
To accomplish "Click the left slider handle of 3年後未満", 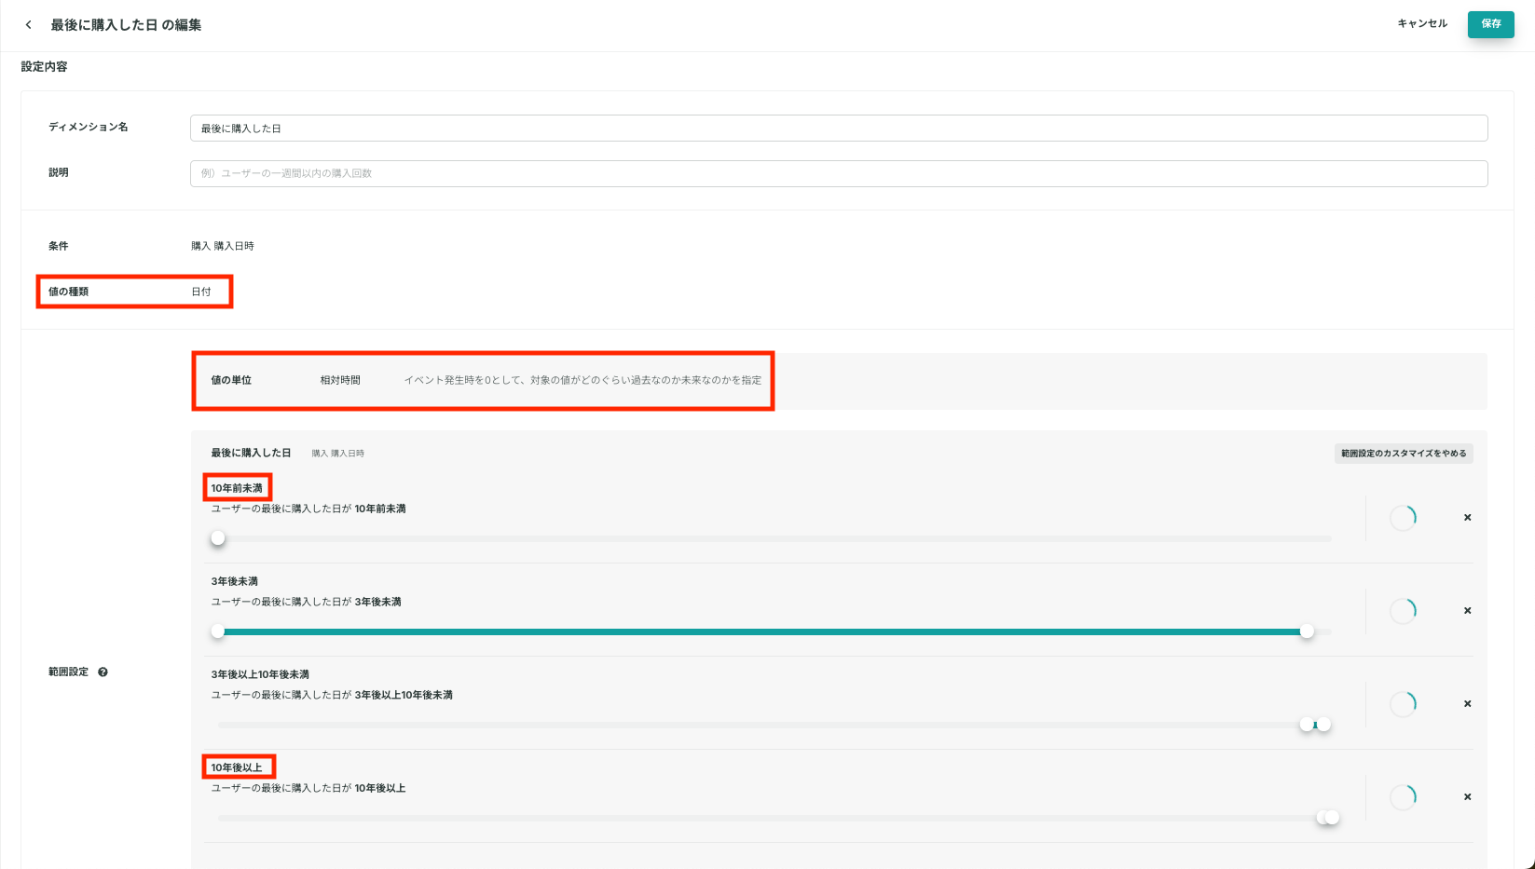I will click(218, 631).
